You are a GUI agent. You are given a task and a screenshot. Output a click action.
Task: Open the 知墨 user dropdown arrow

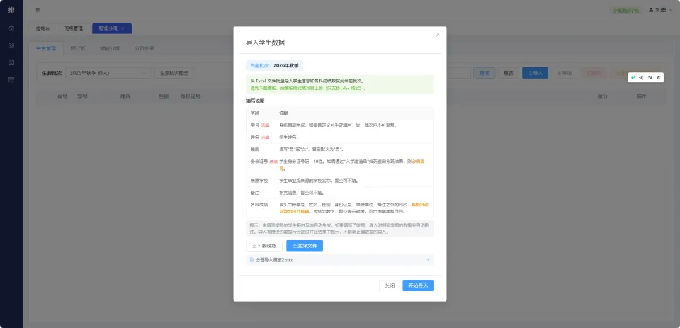(671, 9)
